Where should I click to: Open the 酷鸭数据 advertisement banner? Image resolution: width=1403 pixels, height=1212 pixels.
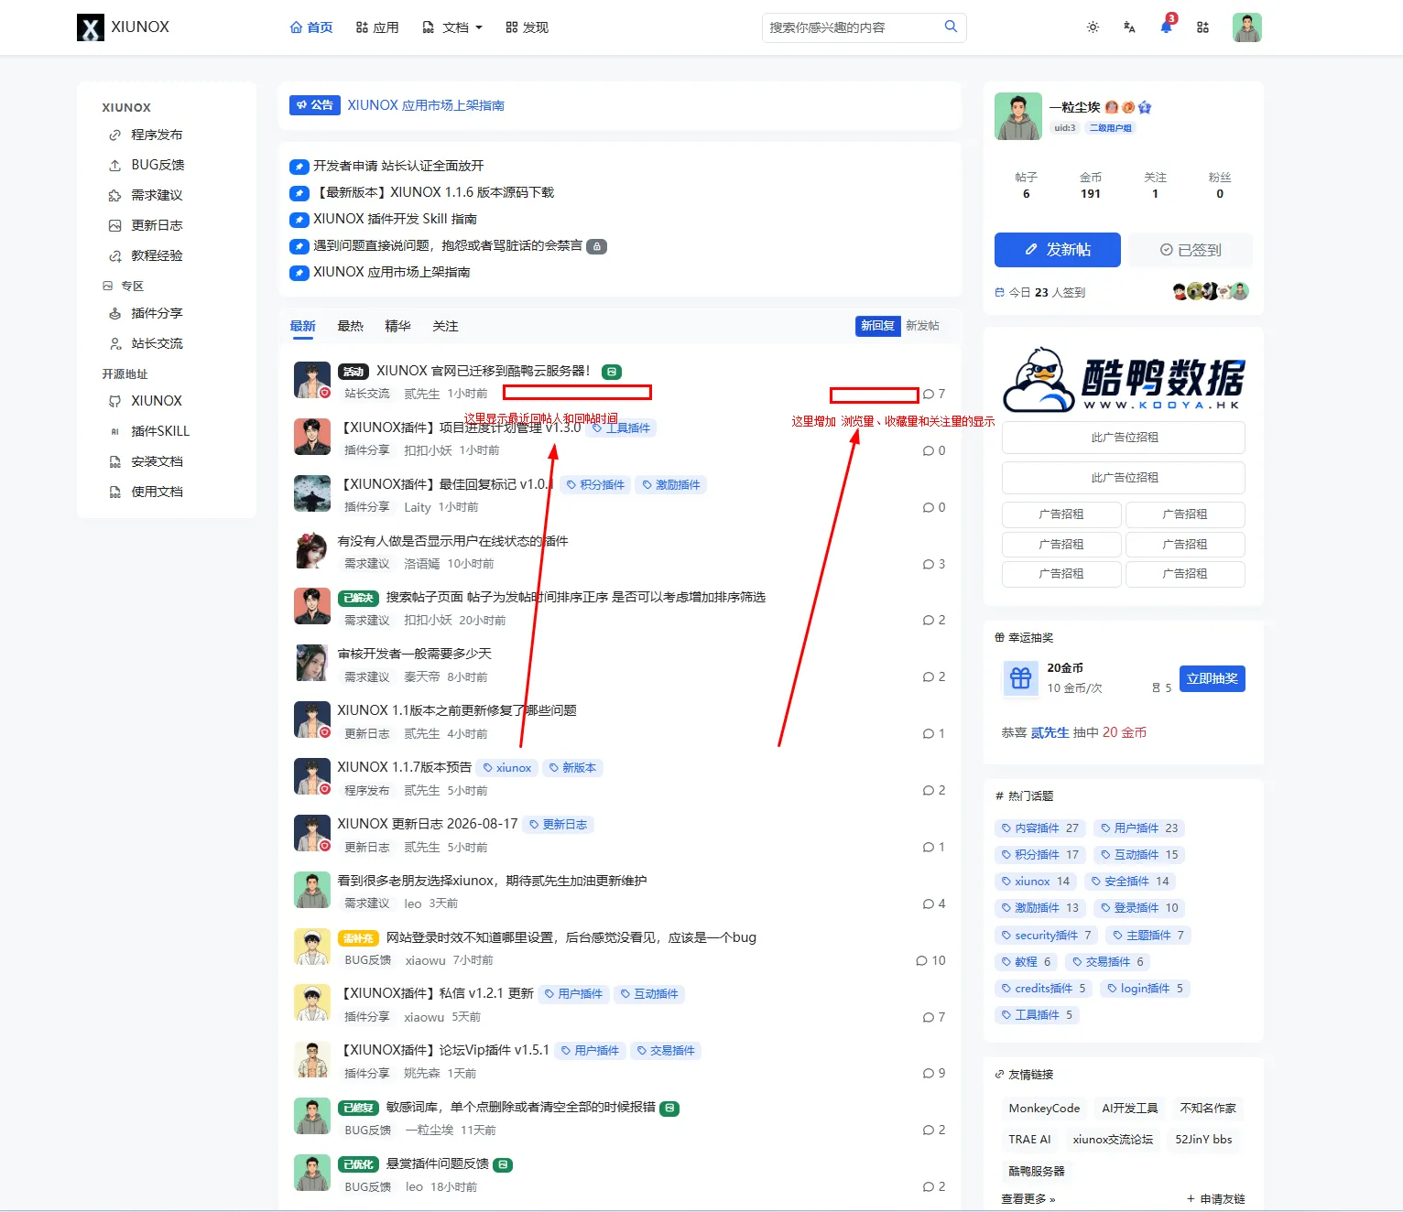tap(1124, 379)
